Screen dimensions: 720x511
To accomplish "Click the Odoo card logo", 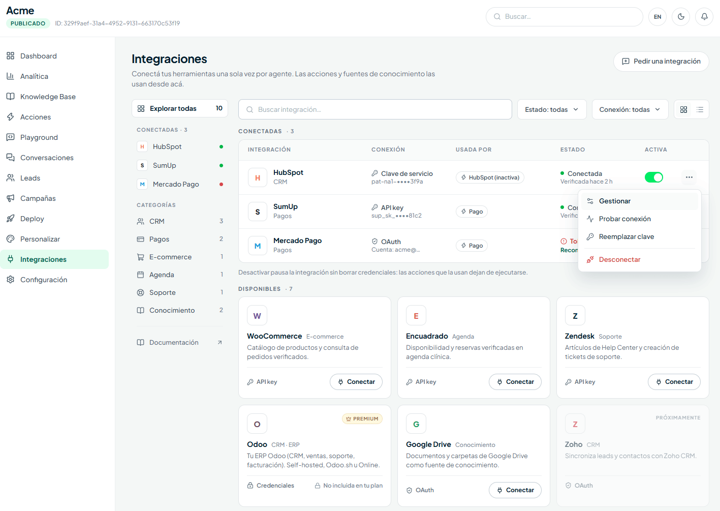I will tap(257, 424).
